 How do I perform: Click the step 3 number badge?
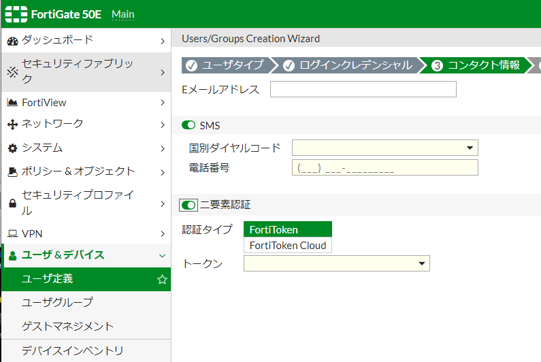[x=437, y=65]
